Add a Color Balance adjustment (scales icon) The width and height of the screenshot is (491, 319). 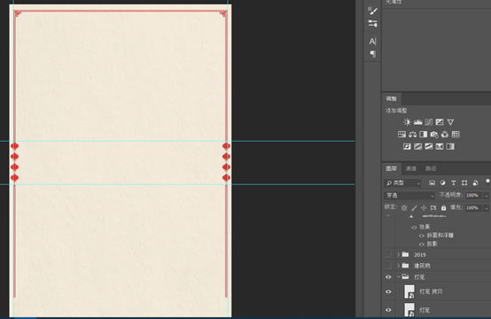[x=412, y=135]
